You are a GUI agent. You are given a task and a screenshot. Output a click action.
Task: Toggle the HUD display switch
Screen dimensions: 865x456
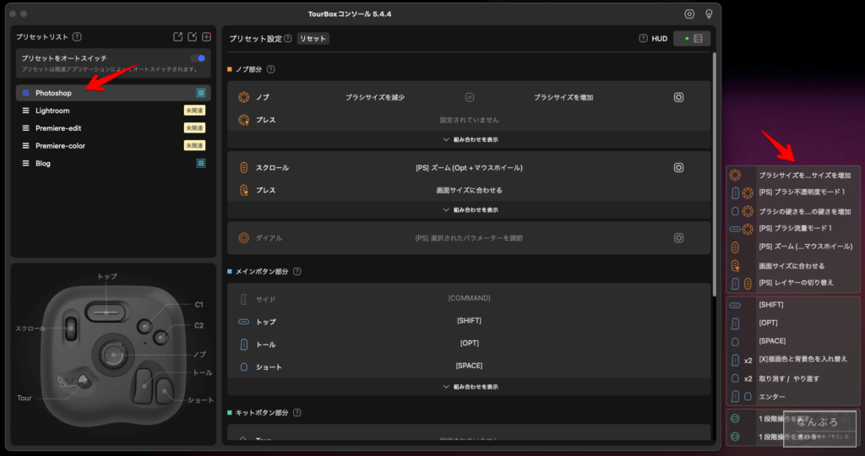(x=692, y=39)
